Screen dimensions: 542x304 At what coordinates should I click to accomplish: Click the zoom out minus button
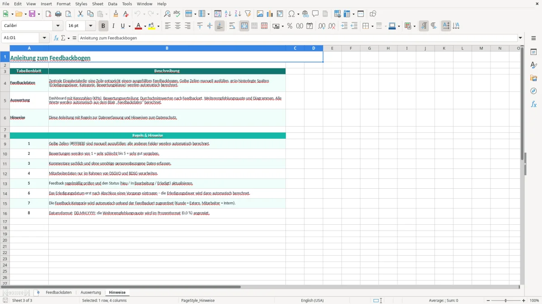tap(488, 300)
